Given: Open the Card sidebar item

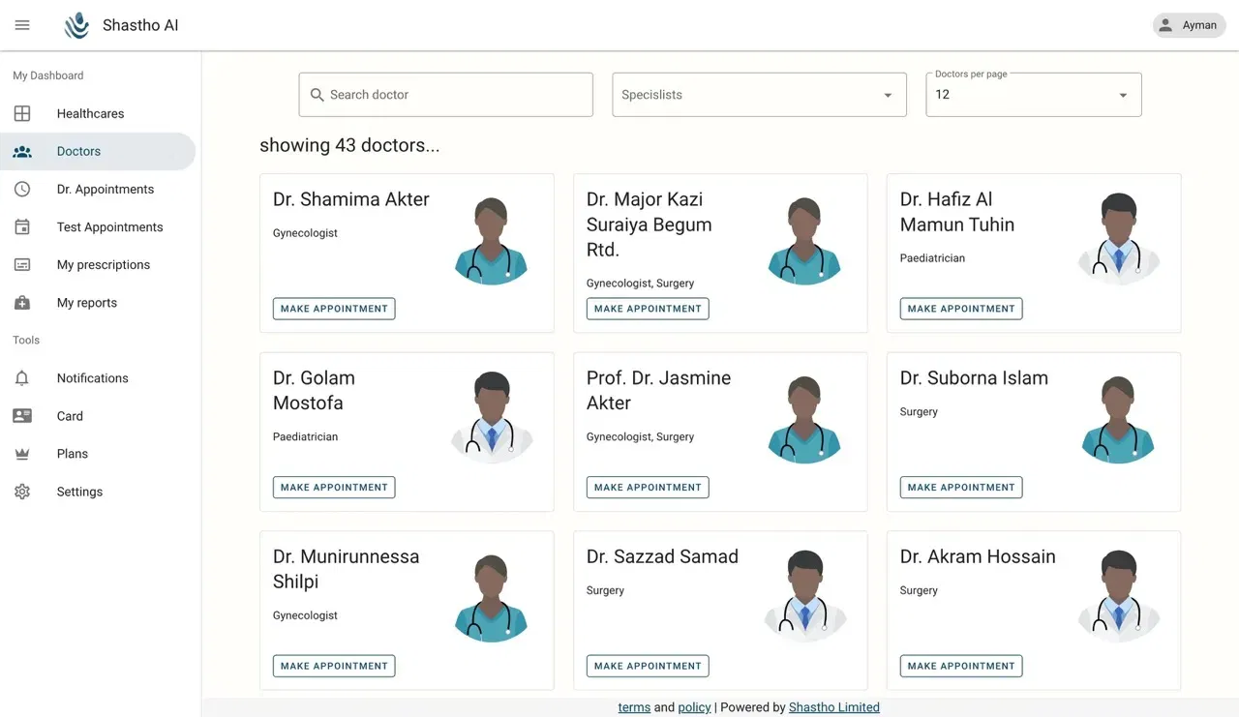Looking at the screenshot, I should point(70,416).
